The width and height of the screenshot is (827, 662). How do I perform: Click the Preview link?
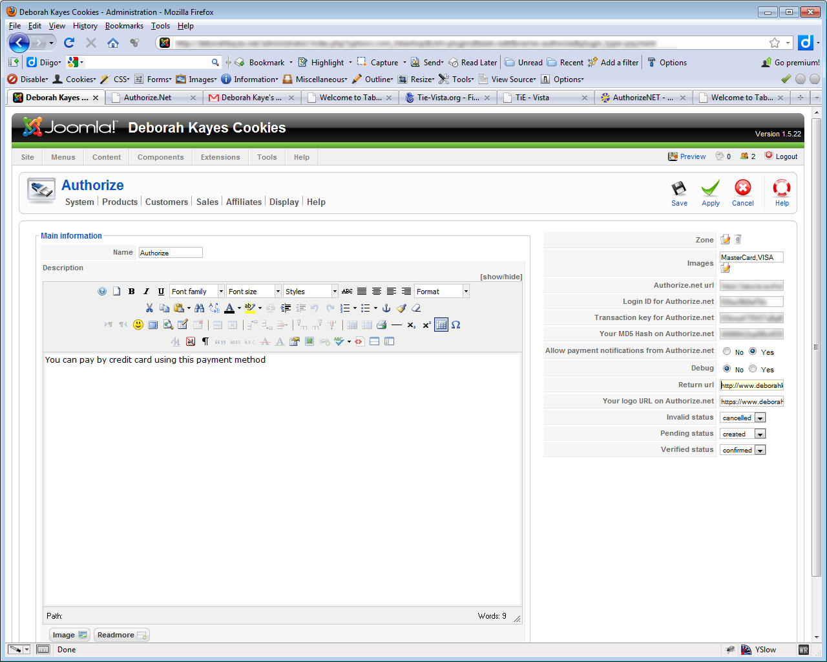(687, 156)
